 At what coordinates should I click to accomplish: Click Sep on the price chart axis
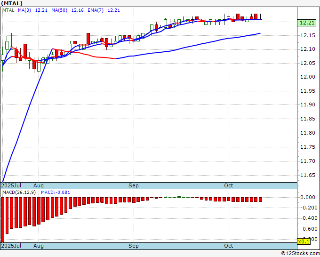[134, 185]
